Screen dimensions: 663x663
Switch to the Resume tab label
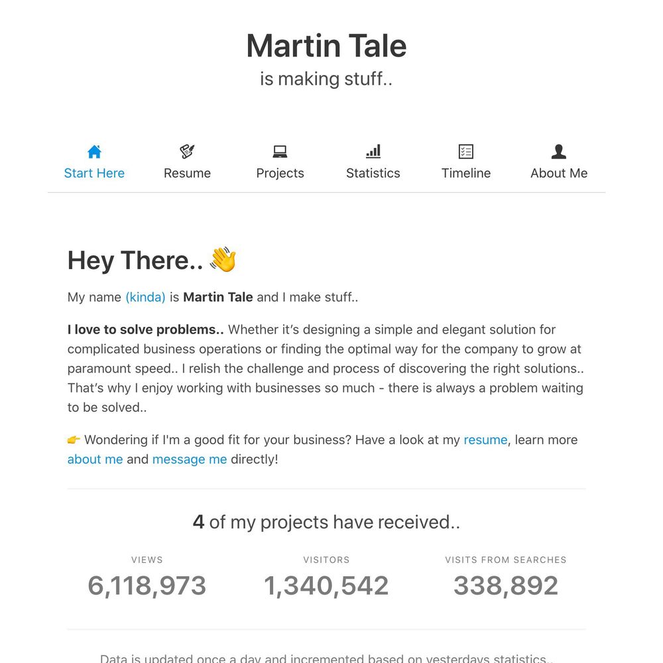[188, 173]
